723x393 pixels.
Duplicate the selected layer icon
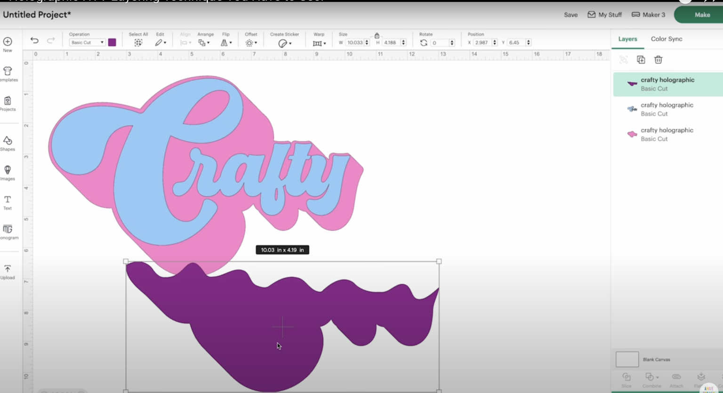641,60
